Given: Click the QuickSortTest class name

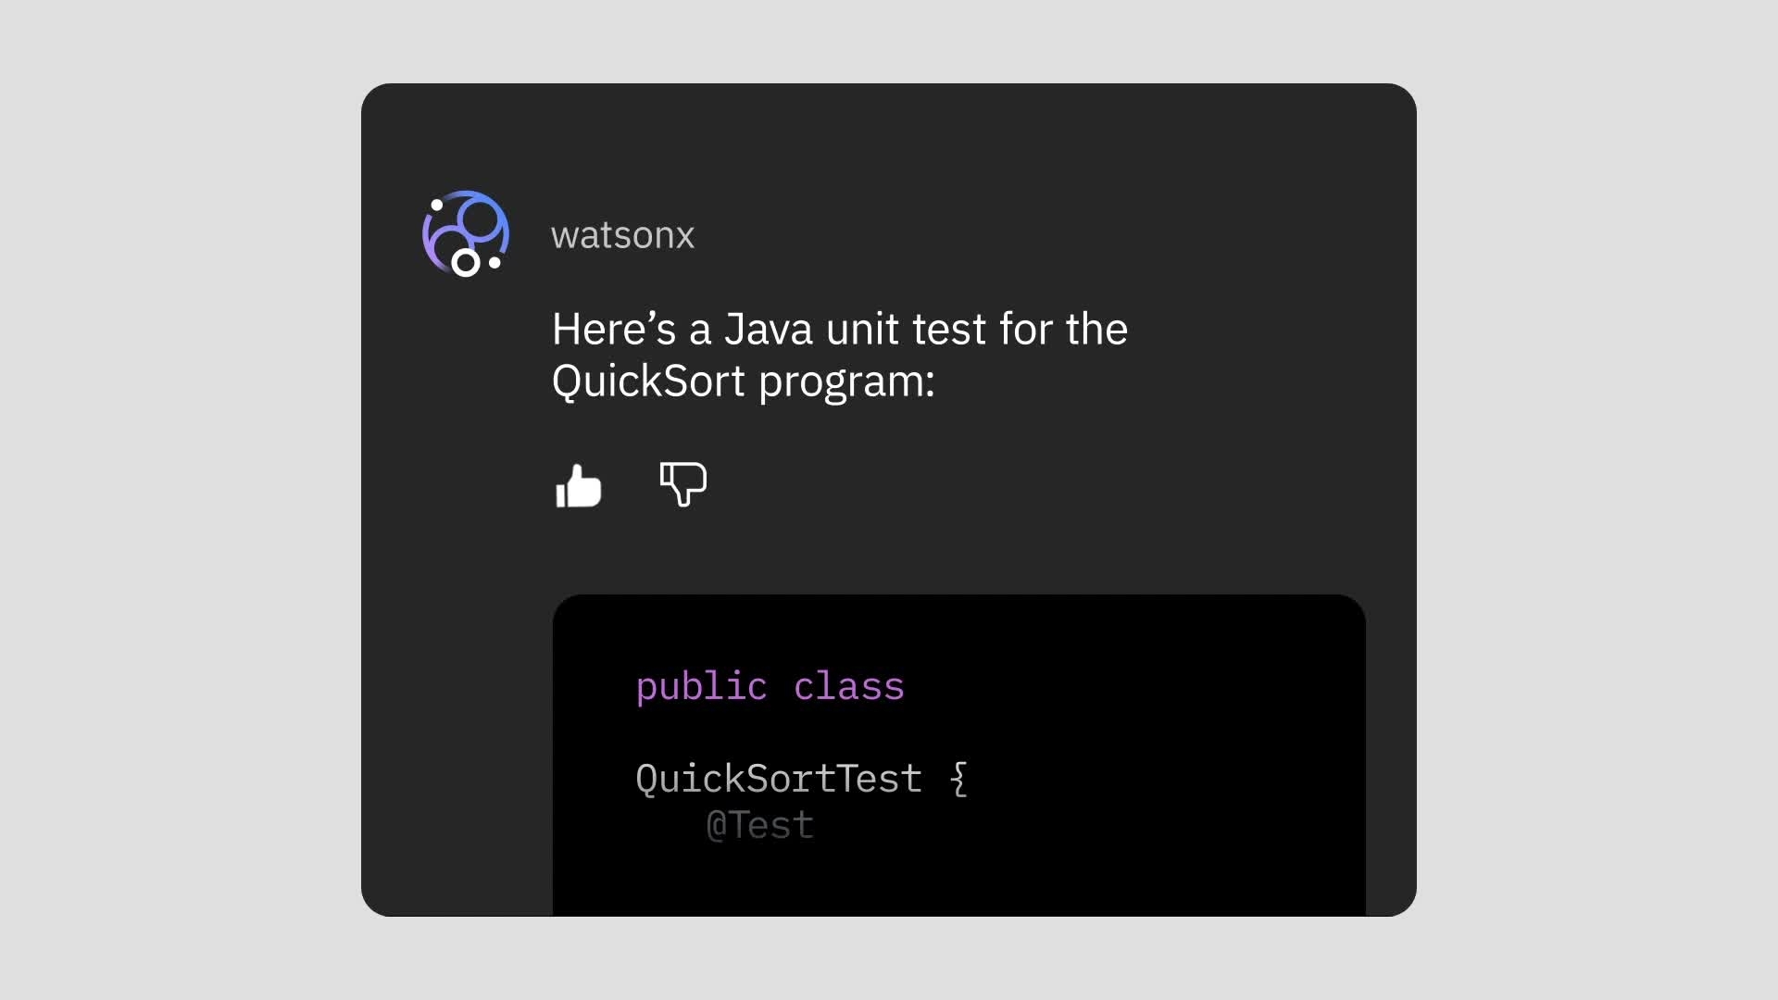Looking at the screenshot, I should [779, 779].
